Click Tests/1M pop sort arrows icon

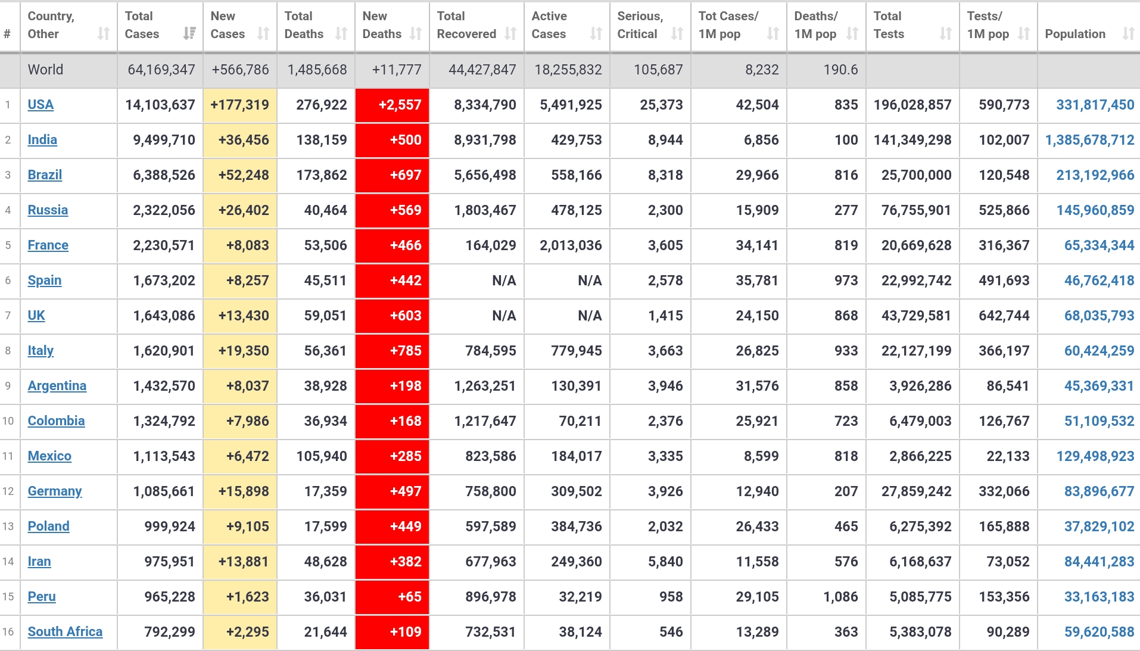click(x=1024, y=34)
